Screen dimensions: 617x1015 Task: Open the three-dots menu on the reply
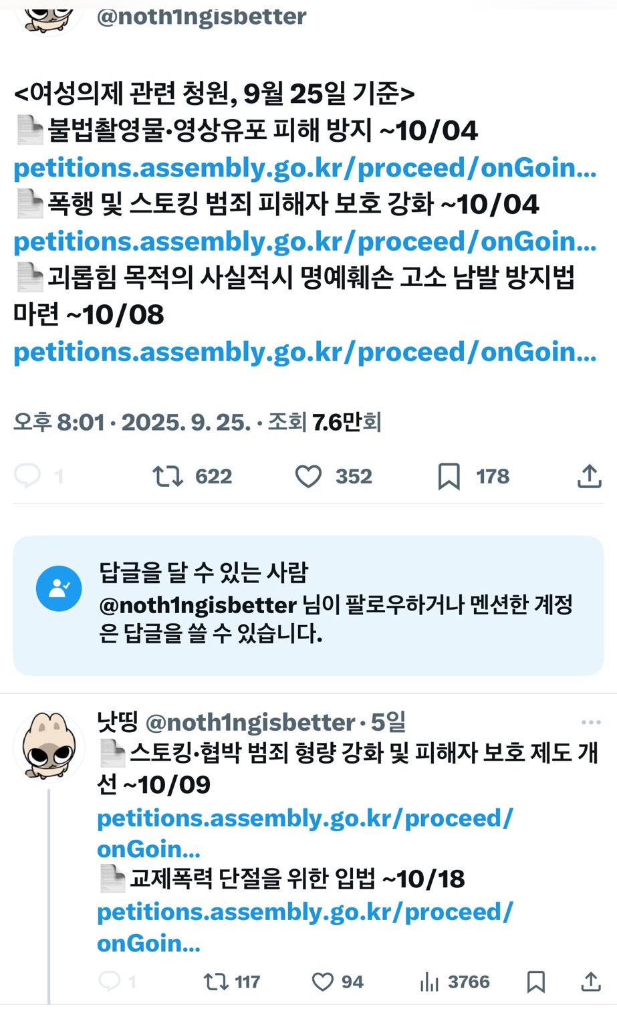(x=591, y=722)
